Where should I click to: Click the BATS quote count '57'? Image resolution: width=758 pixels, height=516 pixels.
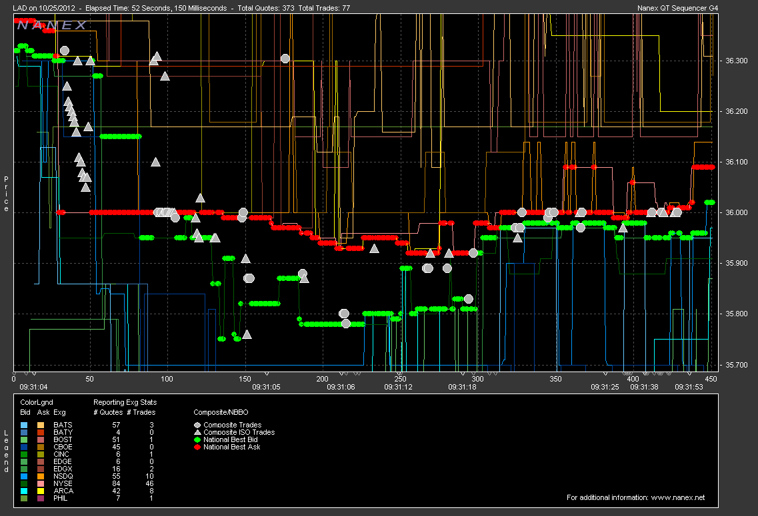[x=116, y=425]
